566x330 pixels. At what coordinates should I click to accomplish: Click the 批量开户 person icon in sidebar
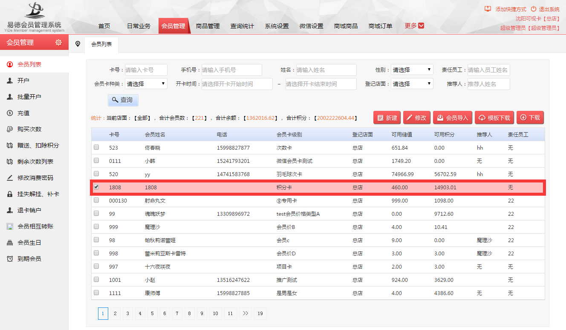point(10,97)
